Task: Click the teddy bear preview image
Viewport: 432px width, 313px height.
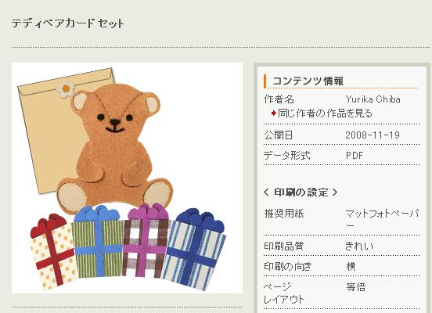Action: tap(127, 178)
